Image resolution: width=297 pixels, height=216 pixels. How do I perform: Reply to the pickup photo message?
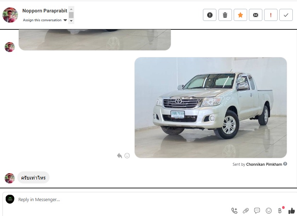[x=120, y=155]
